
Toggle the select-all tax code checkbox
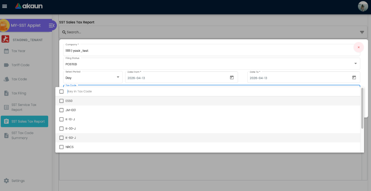coord(62,91)
